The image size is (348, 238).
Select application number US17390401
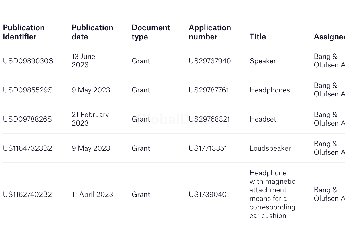point(209,195)
